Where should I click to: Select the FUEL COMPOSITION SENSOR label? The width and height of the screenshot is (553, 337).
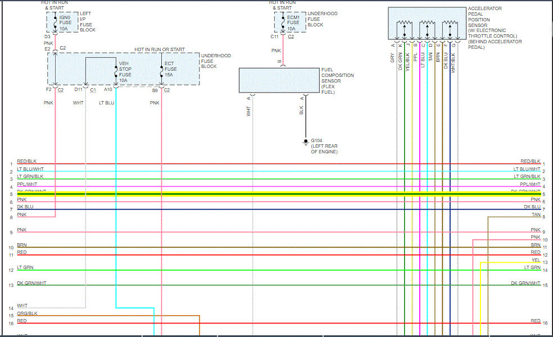[337, 81]
